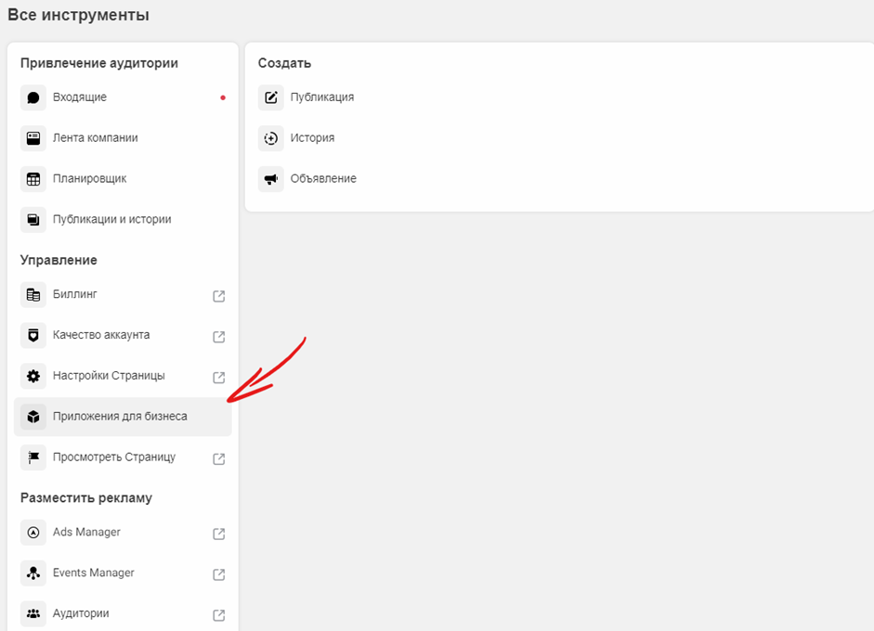Image resolution: width=874 pixels, height=631 pixels.
Task: Click the Качество аккаунта shield icon
Action: [x=33, y=335]
